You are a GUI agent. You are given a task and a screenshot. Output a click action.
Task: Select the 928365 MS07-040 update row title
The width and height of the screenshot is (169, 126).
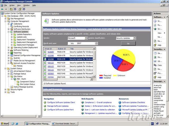point(81,73)
